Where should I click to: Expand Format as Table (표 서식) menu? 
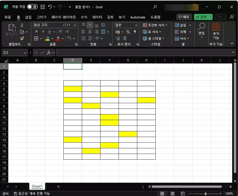[152, 32]
